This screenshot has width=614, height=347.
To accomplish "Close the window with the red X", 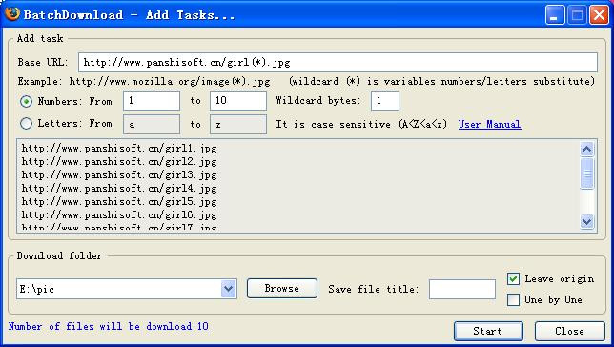I will 599,15.
